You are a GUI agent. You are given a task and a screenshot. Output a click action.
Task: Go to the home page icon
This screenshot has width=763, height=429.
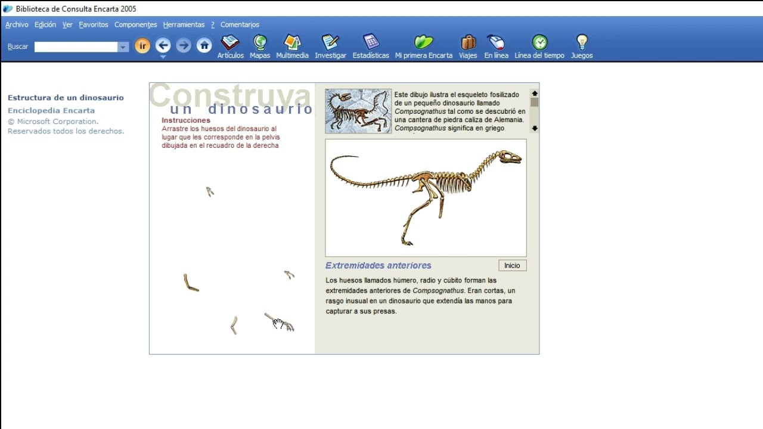204,45
